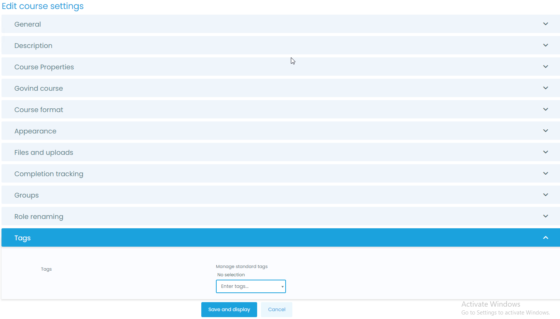The width and height of the screenshot is (560, 319).
Task: Click the Files and uploads chevron
Action: (x=545, y=152)
